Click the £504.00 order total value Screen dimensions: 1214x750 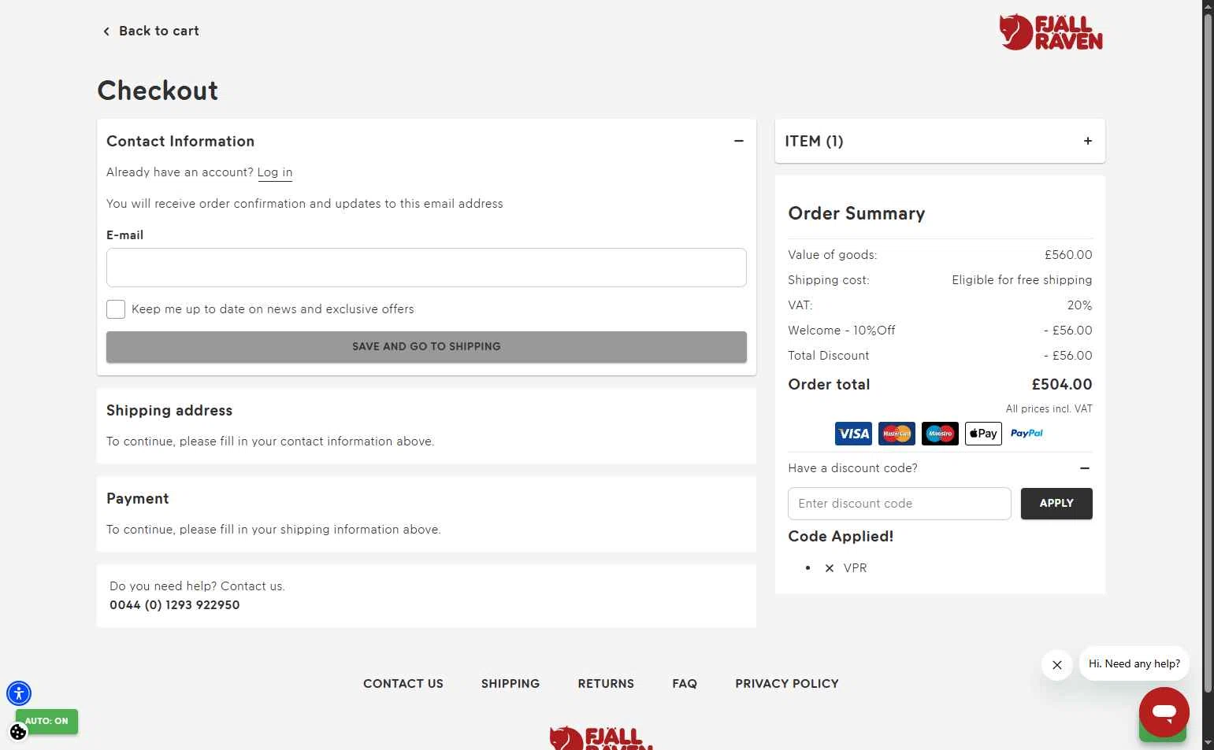[x=1062, y=385]
